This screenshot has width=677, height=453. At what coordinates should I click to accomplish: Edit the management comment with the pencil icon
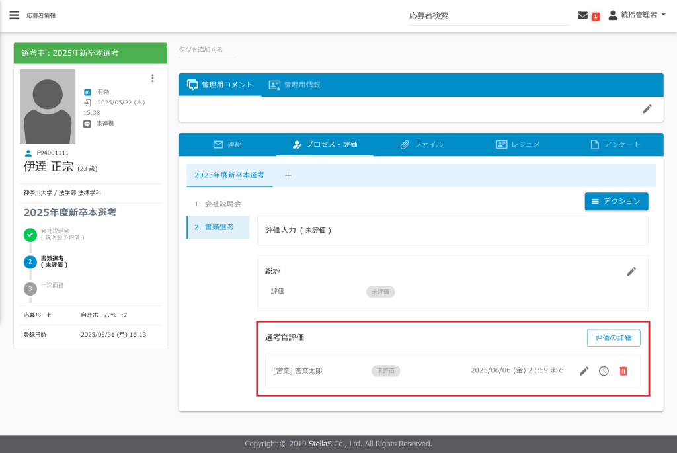tap(647, 109)
